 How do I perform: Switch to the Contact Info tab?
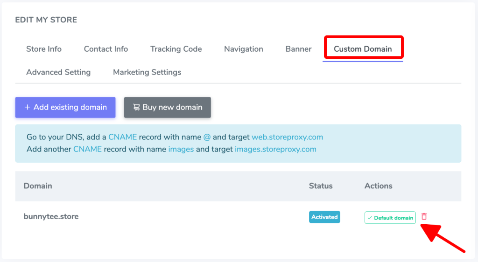tap(106, 49)
